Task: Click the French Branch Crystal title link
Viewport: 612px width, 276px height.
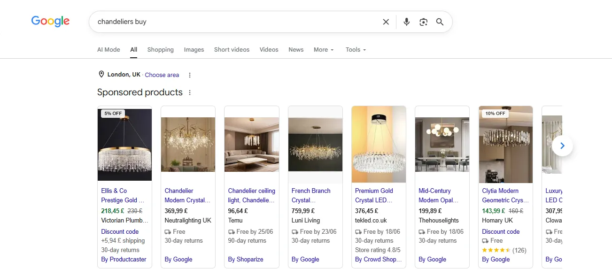Action: tap(311, 195)
